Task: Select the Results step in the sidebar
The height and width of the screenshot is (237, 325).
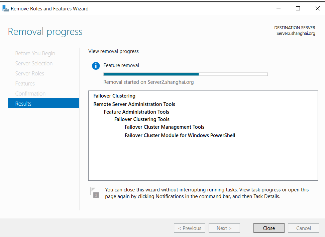Action: pyautogui.click(x=43, y=104)
